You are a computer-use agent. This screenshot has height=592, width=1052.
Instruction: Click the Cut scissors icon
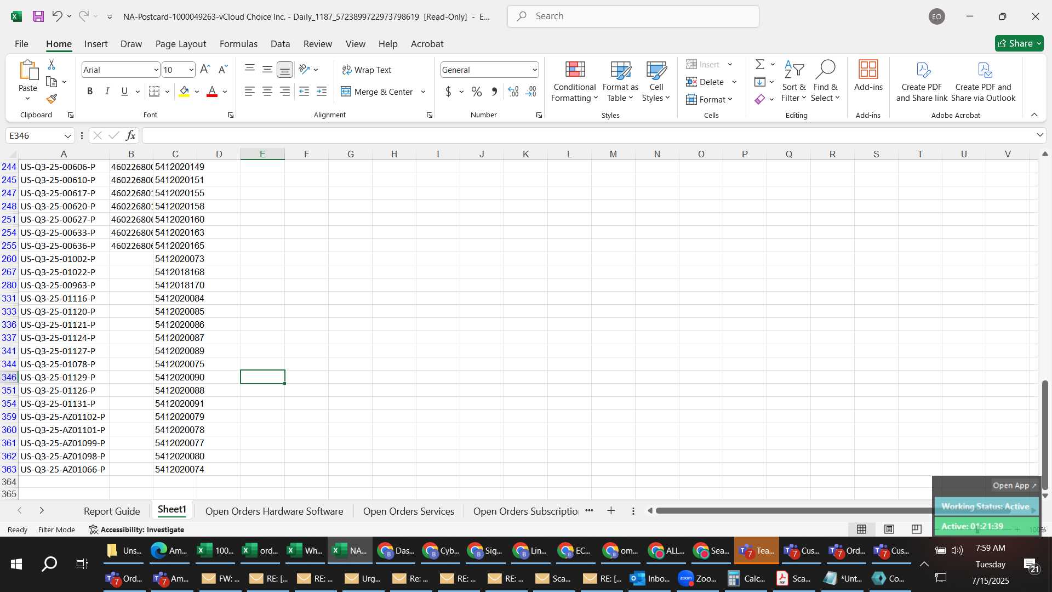tap(52, 65)
